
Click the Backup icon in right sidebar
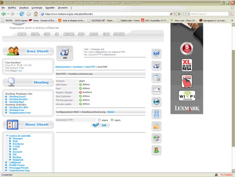pyautogui.click(x=156, y=138)
